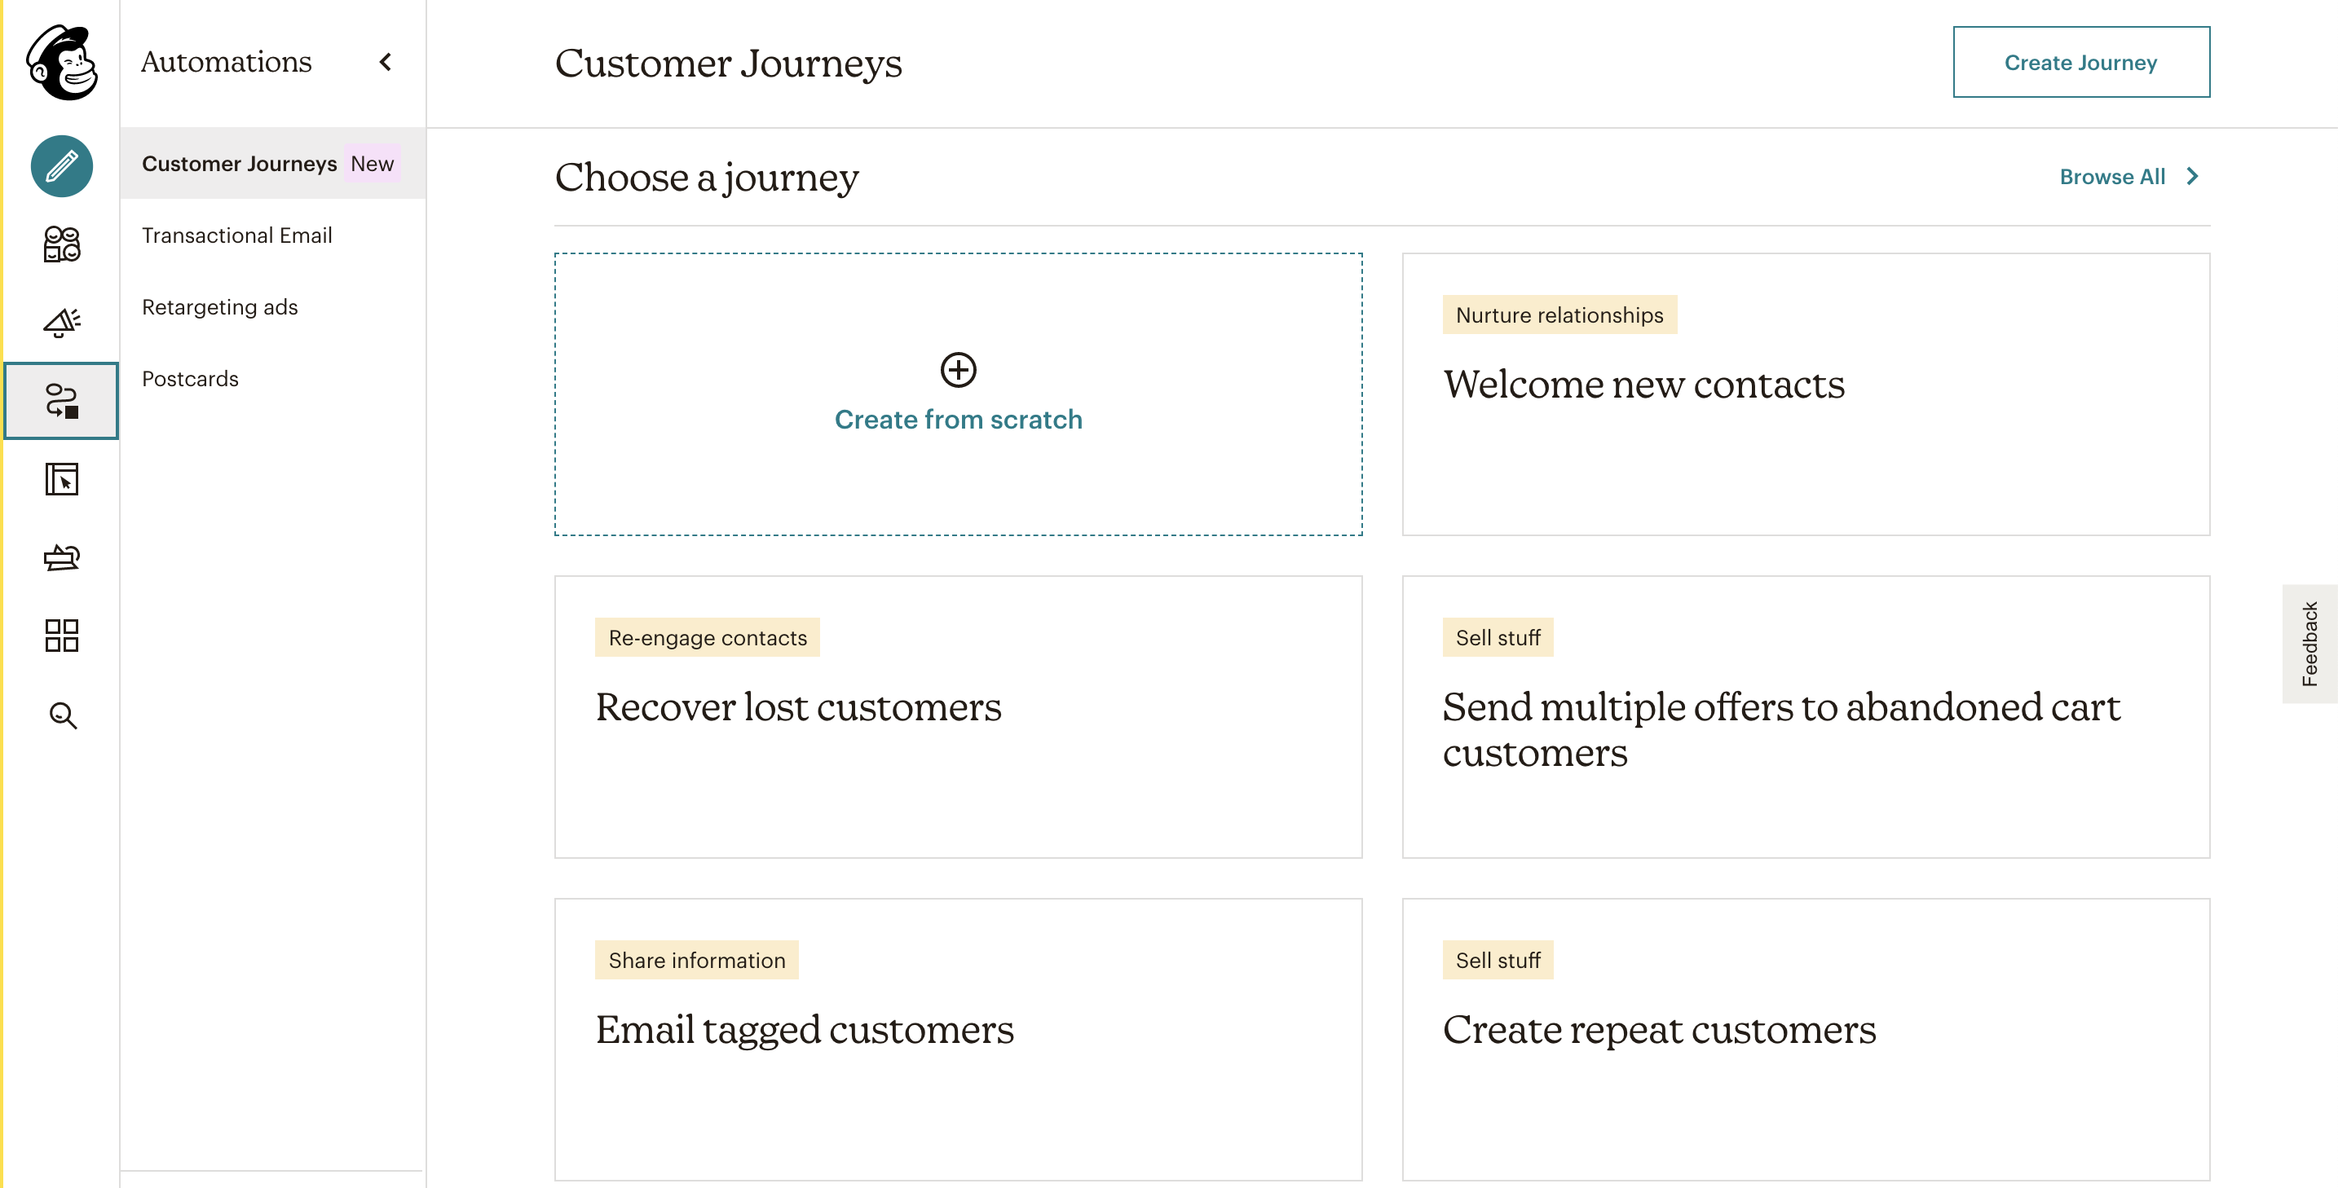Click the Mailchimp Freddie logo
Viewport: 2338px width, 1188px height.
coord(62,62)
